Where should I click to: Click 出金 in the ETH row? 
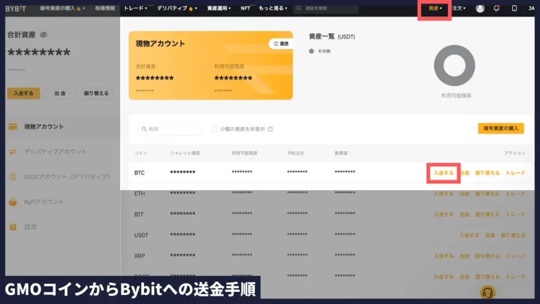(x=465, y=194)
